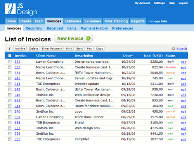The height and width of the screenshot is (144, 194).
Task: Go to the Time Tracking tab
Action: (x=116, y=21)
